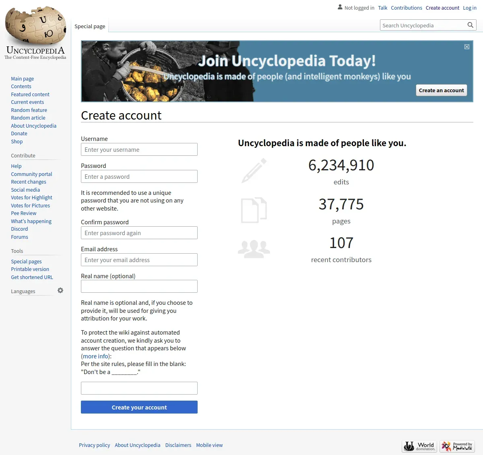Open Current events link
The image size is (483, 455).
27,102
